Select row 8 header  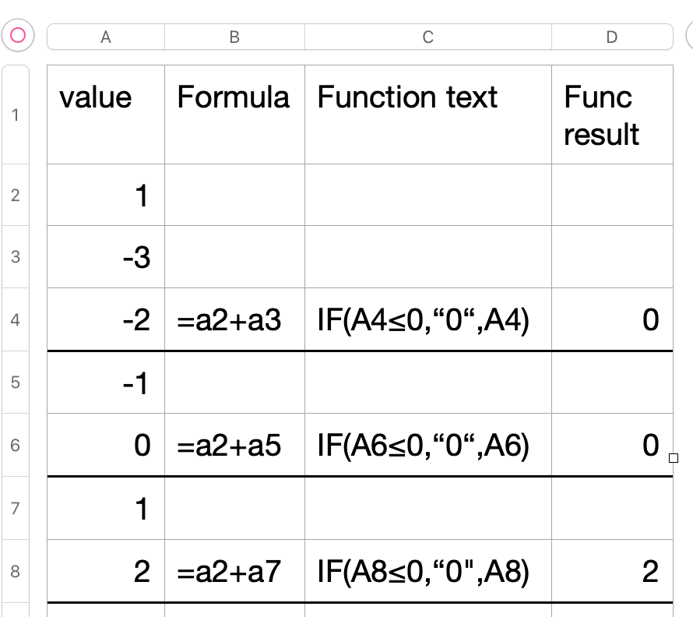[x=16, y=572]
